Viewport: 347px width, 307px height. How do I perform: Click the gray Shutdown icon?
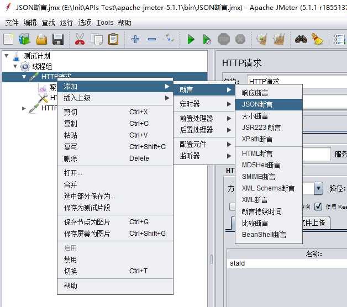tap(240, 39)
